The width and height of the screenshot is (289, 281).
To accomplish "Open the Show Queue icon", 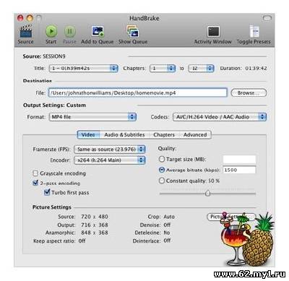I will pos(133,31).
